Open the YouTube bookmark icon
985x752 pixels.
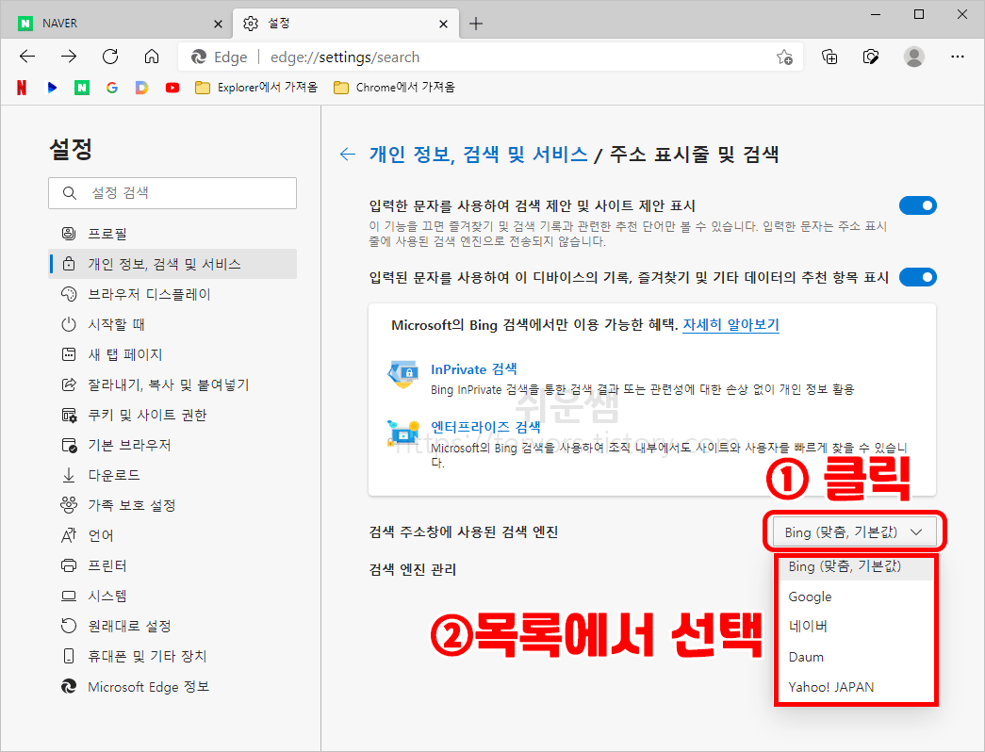pos(172,88)
